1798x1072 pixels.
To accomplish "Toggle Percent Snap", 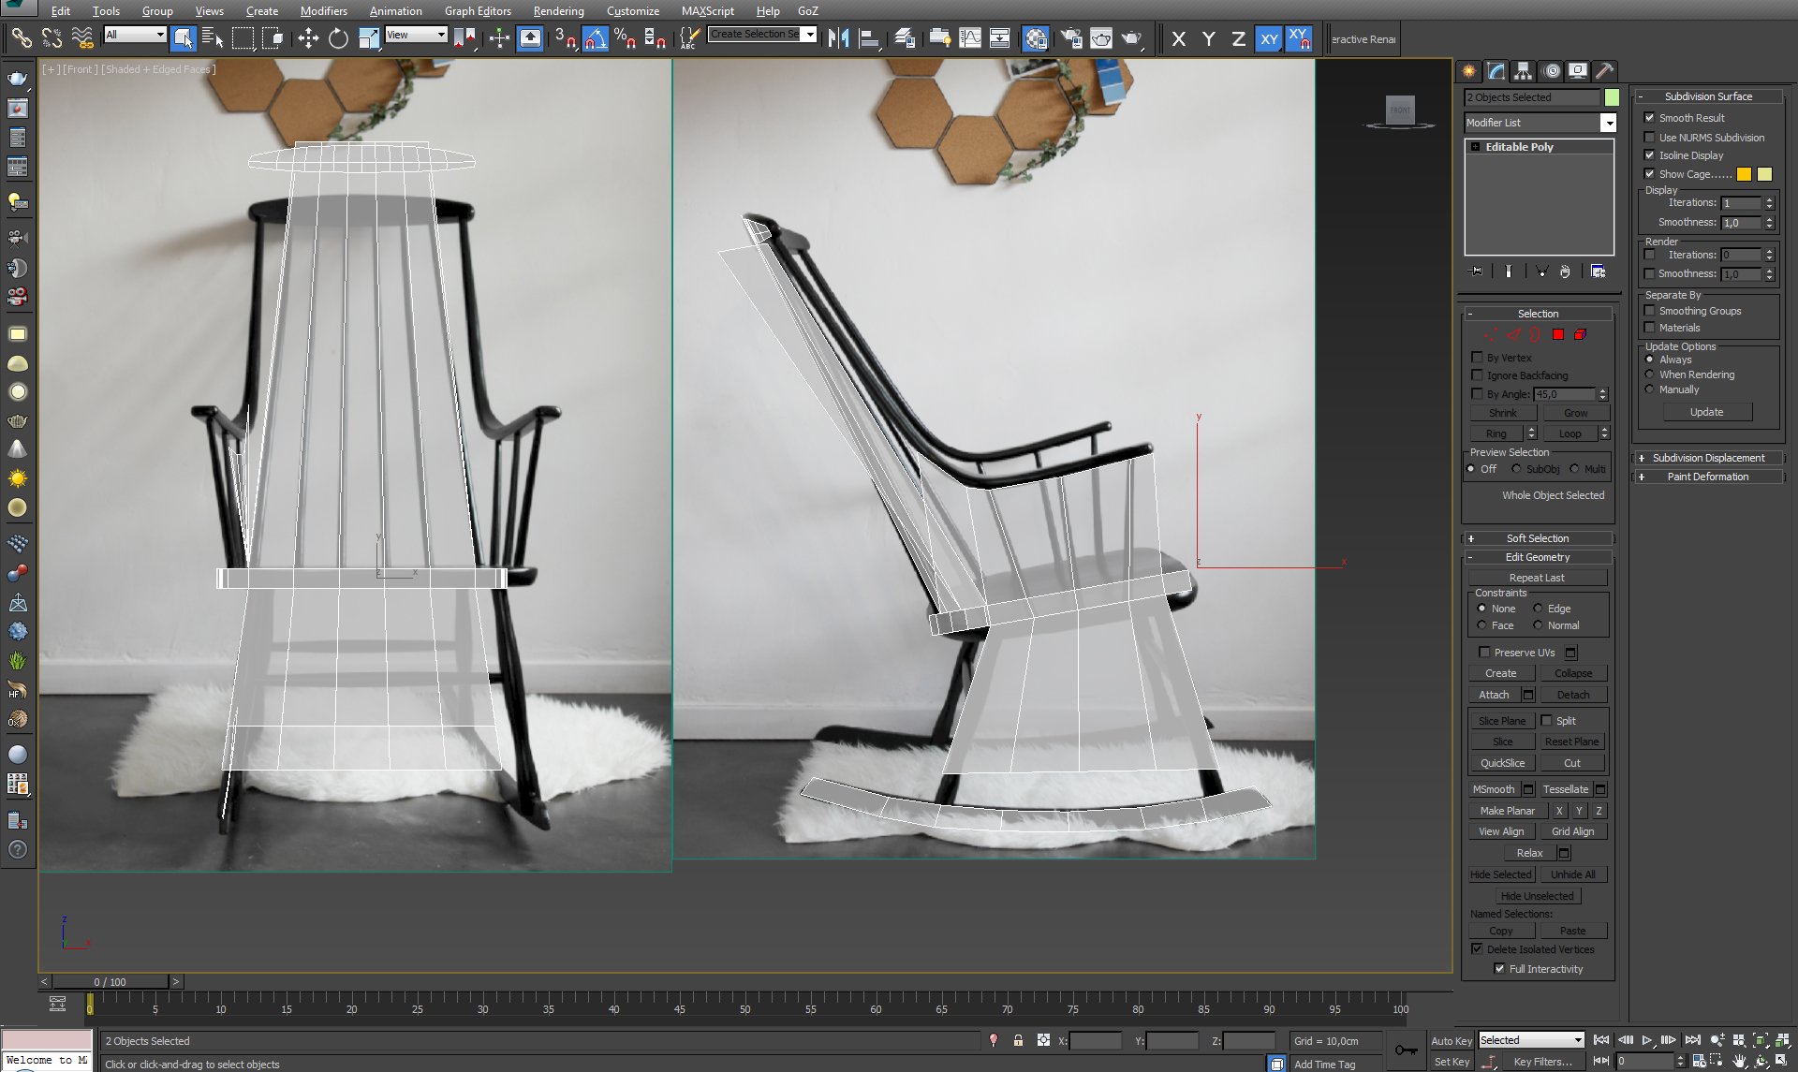I will point(625,37).
